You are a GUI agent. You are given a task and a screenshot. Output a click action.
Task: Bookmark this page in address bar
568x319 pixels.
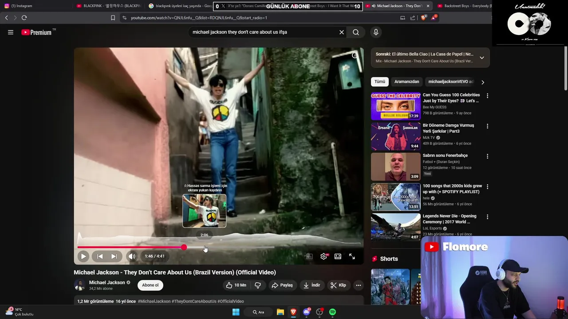[113, 18]
